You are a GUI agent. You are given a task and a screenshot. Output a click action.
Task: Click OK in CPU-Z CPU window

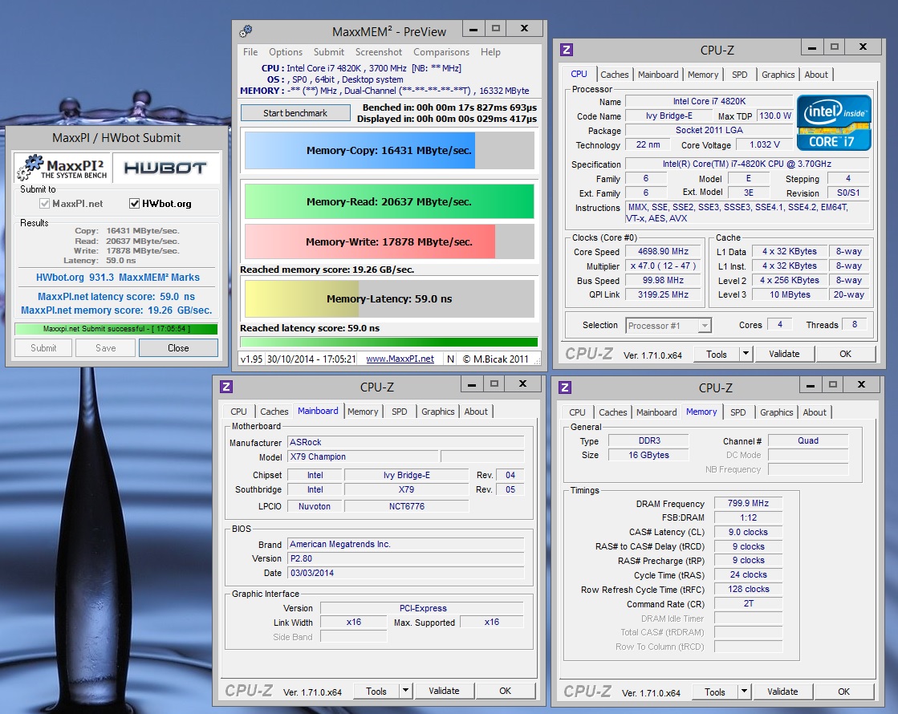pos(845,354)
